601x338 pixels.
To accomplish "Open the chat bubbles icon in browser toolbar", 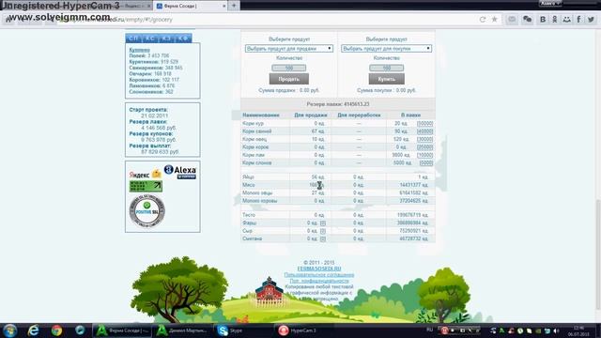I will 528,20.
